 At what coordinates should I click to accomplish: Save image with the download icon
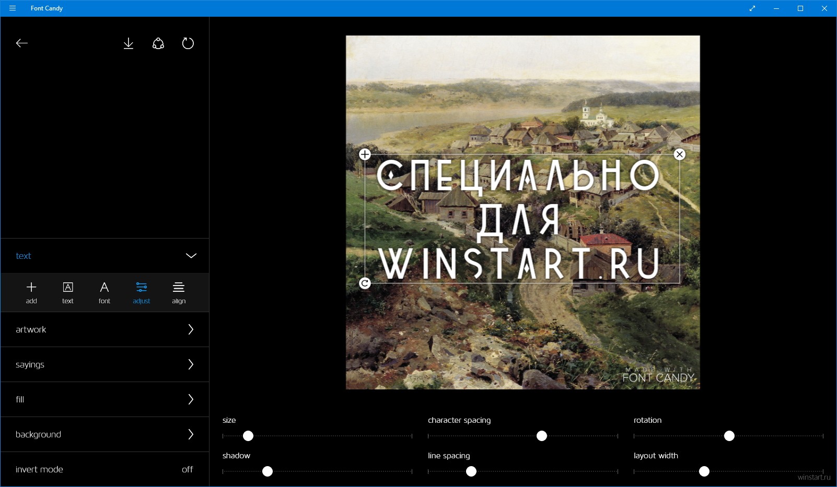129,44
